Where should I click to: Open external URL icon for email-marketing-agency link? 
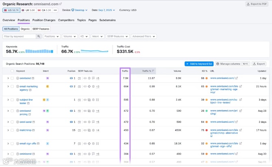241,86
